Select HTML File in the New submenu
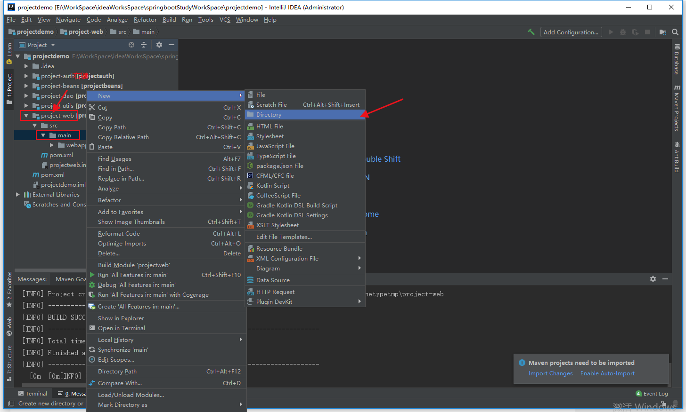 click(x=305, y=127)
